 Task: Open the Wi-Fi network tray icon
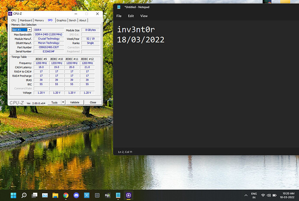[x=263, y=195]
